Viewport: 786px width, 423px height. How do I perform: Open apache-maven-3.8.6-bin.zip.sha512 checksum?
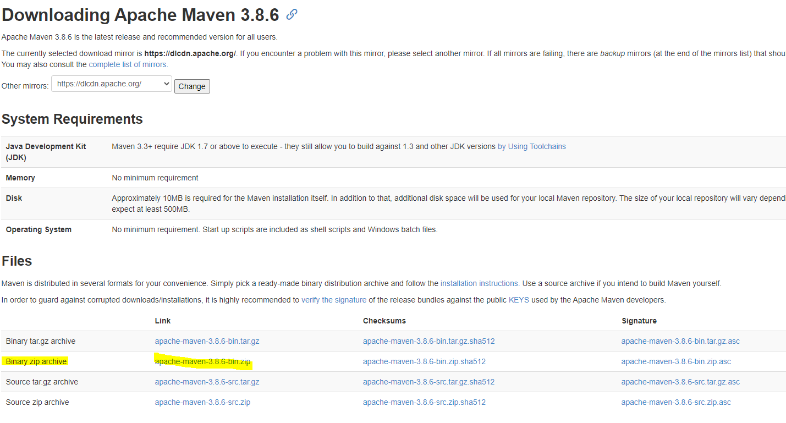click(x=424, y=361)
